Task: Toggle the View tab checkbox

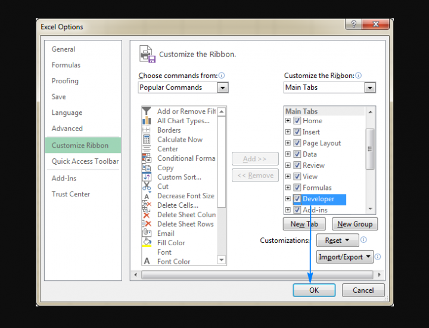Action: point(297,176)
